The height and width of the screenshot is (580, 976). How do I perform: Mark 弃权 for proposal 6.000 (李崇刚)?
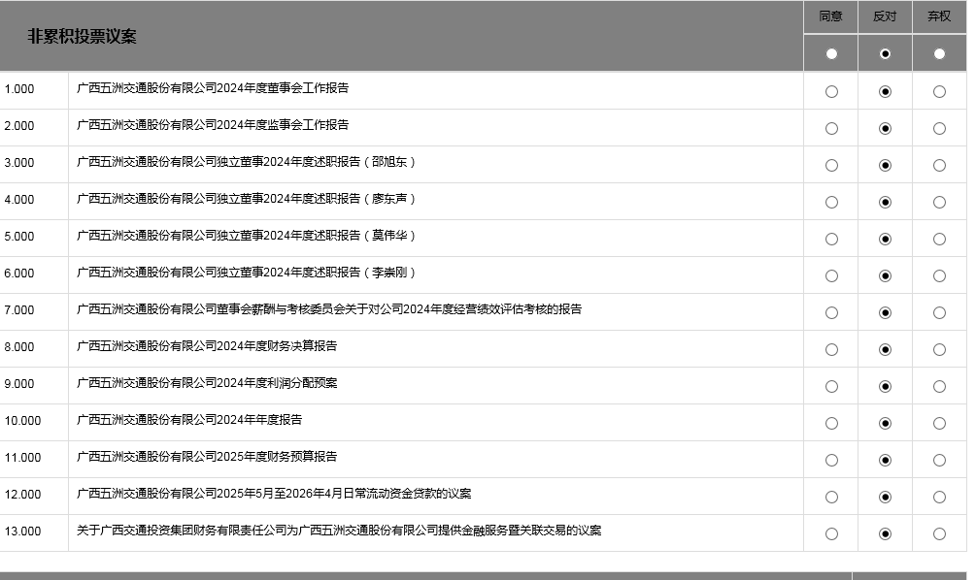tap(939, 276)
